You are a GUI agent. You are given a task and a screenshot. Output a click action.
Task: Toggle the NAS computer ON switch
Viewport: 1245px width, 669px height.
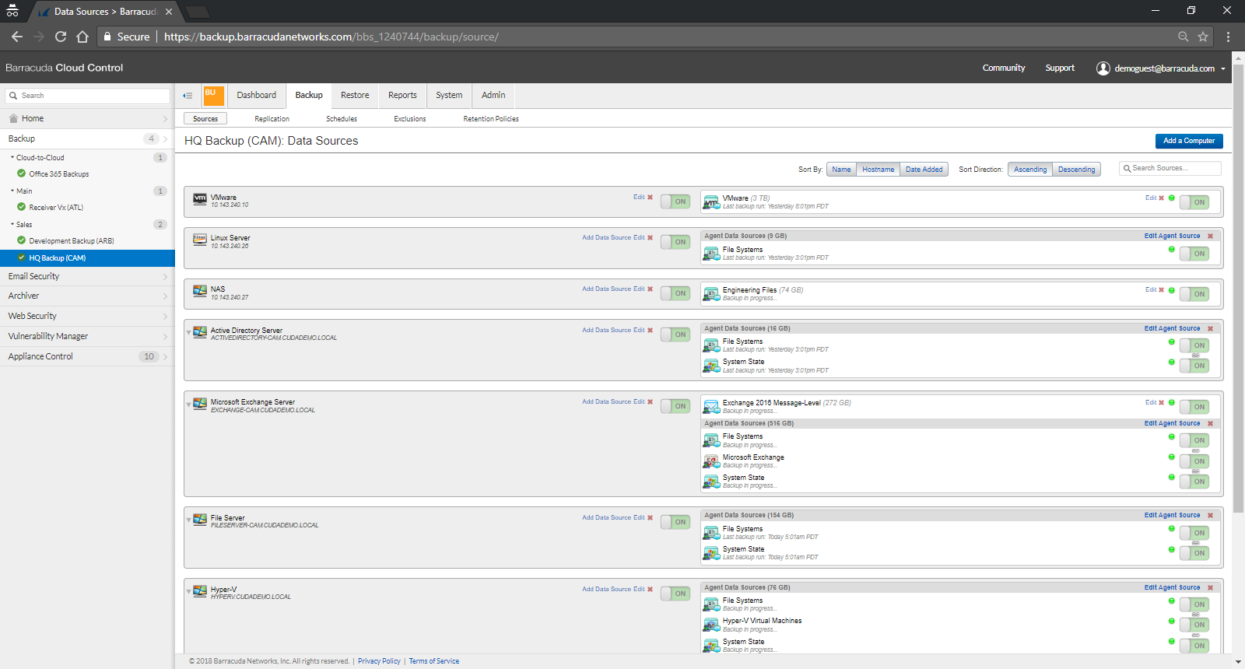pyautogui.click(x=675, y=293)
